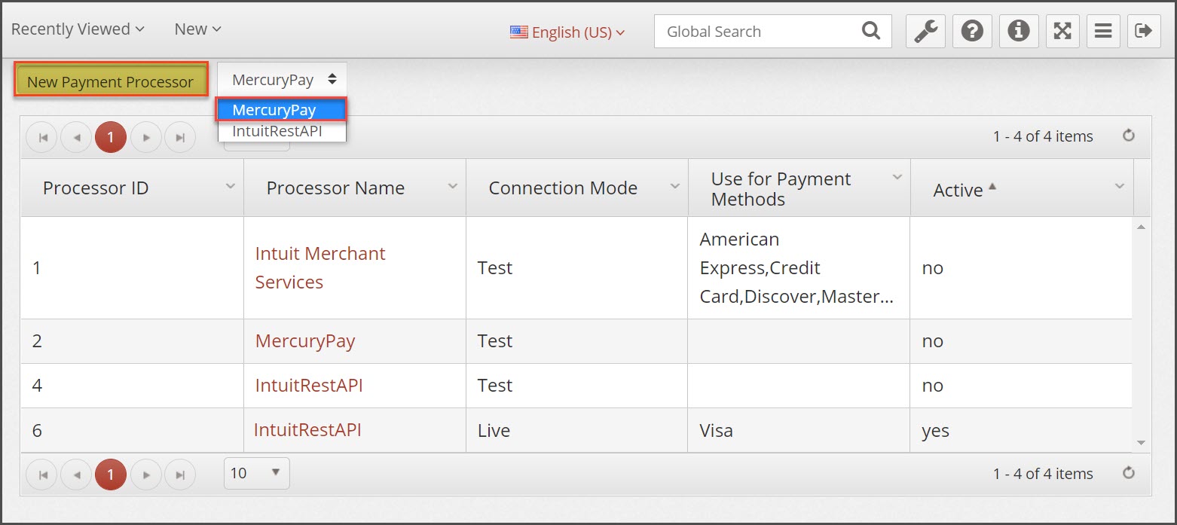The image size is (1177, 525).
Task: Go to last page in bottom pager
Action: pos(180,475)
